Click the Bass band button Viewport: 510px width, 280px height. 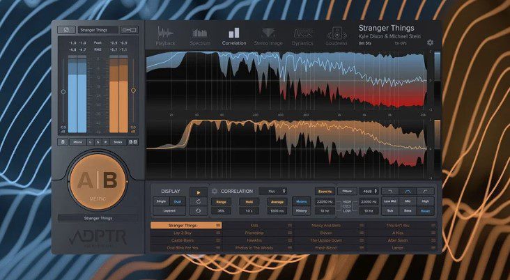click(x=408, y=211)
